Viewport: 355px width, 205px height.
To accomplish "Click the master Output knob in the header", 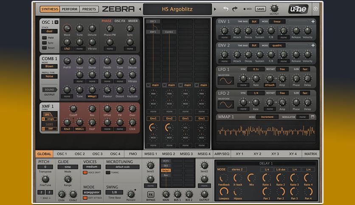I will pyautogui.click(x=274, y=8).
